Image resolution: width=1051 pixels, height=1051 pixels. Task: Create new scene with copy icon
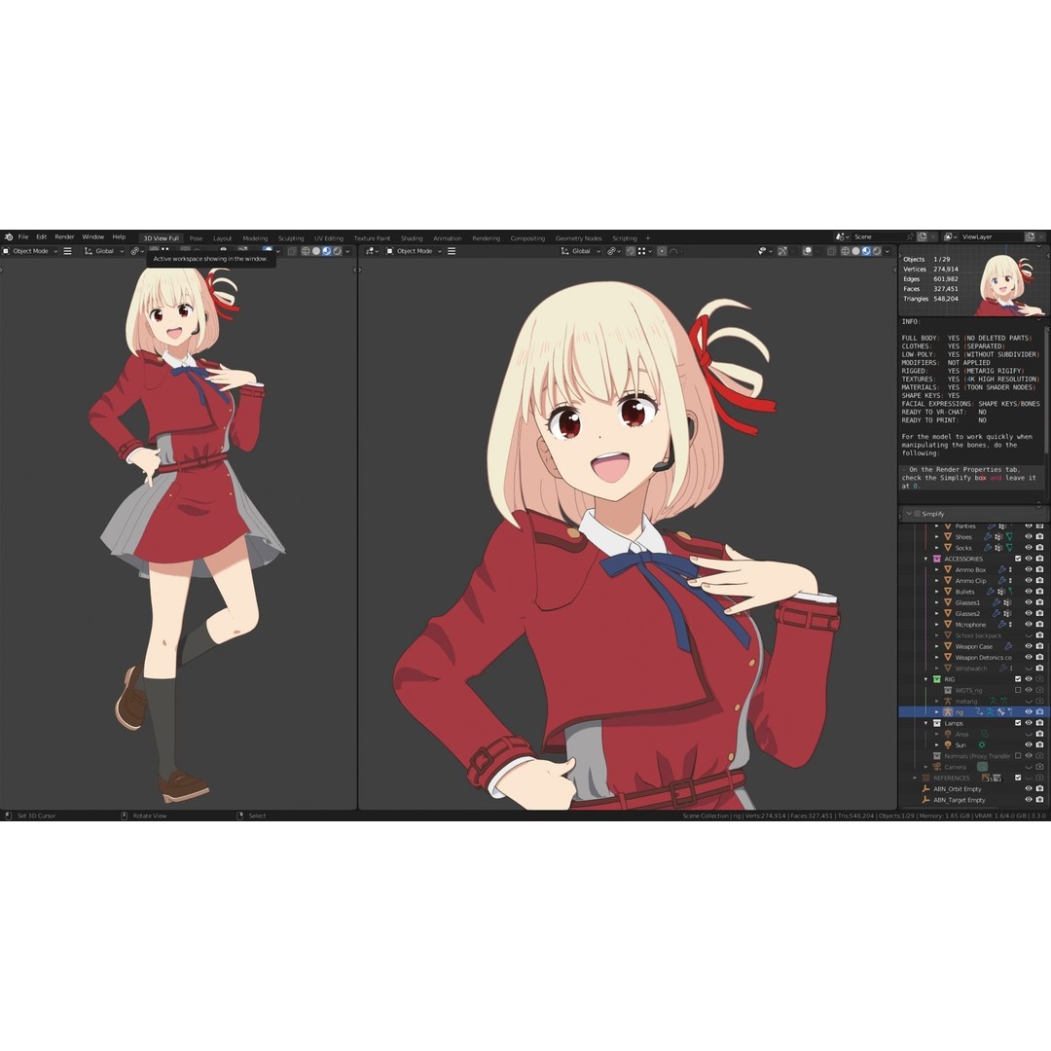[923, 236]
